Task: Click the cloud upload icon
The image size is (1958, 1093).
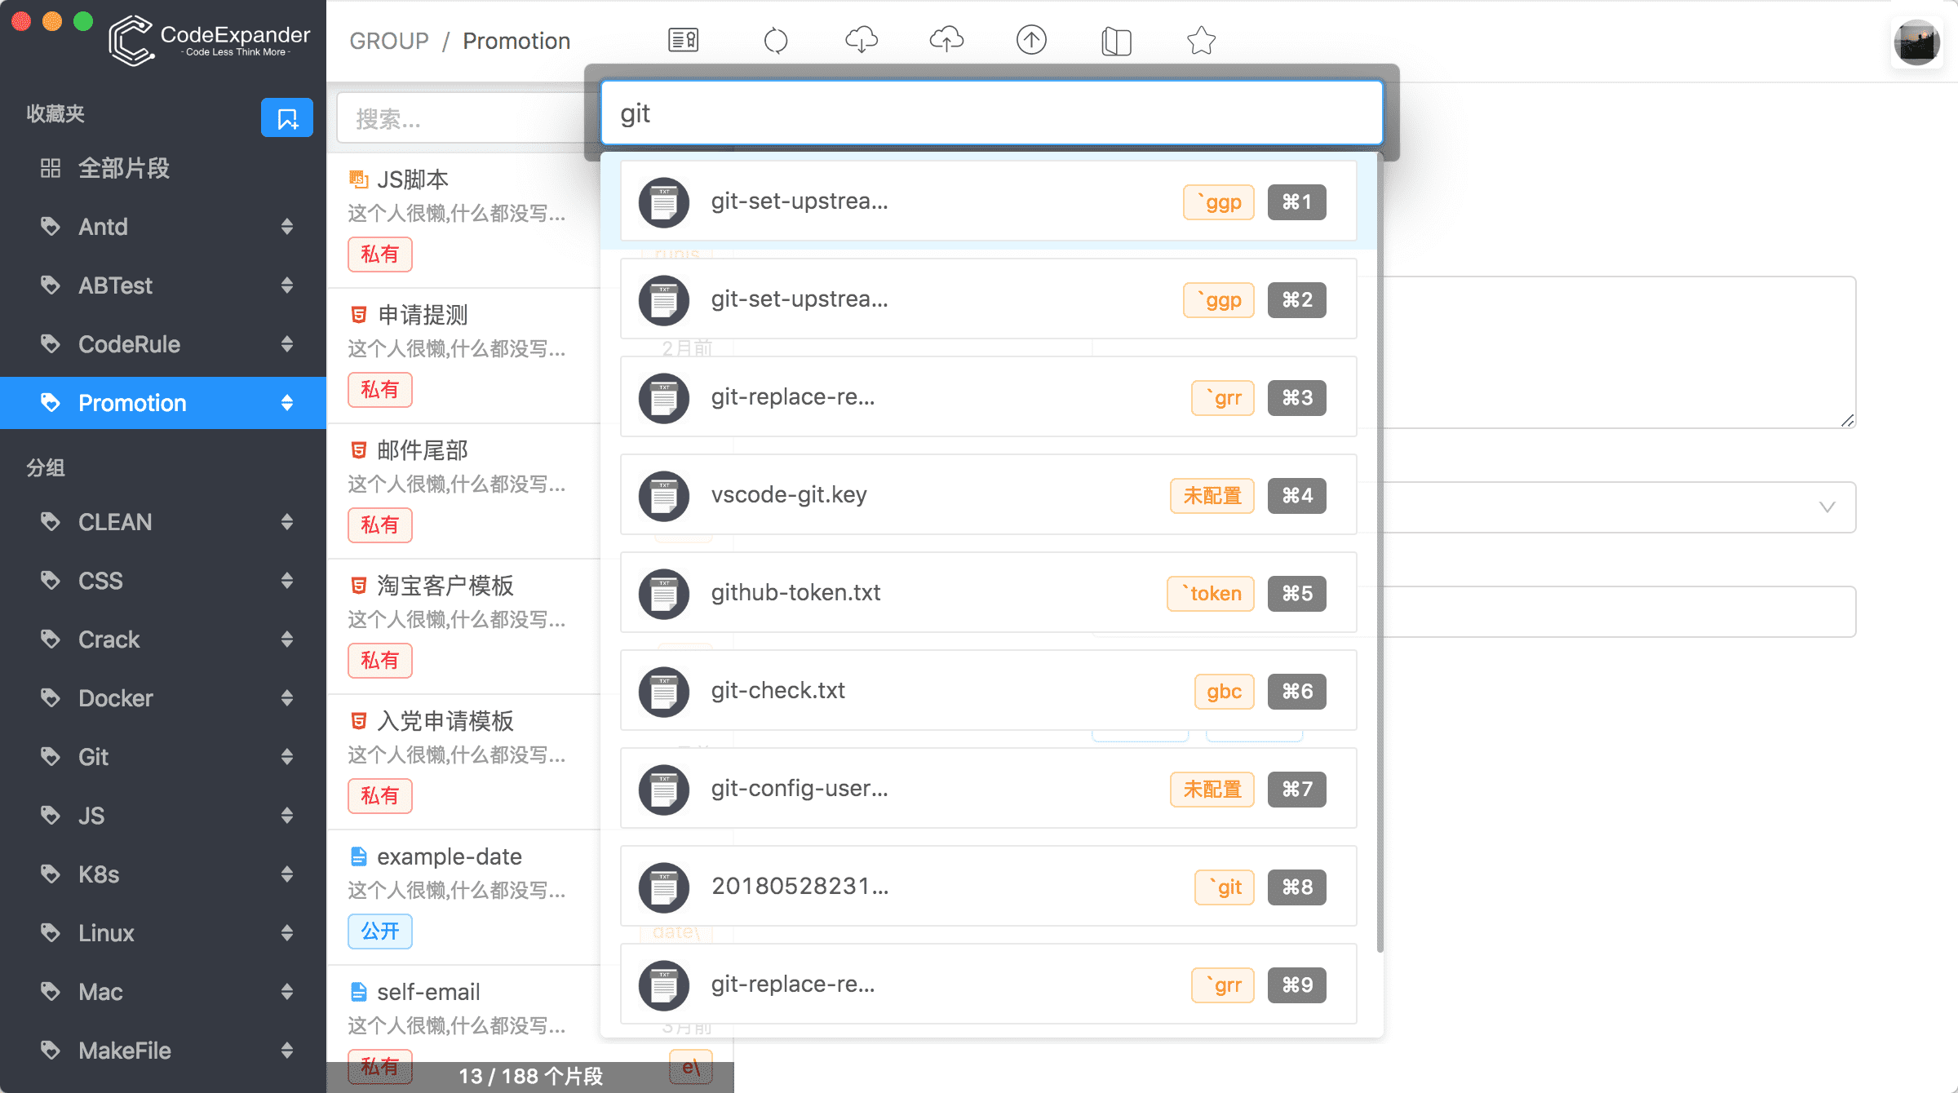Action: click(x=946, y=40)
